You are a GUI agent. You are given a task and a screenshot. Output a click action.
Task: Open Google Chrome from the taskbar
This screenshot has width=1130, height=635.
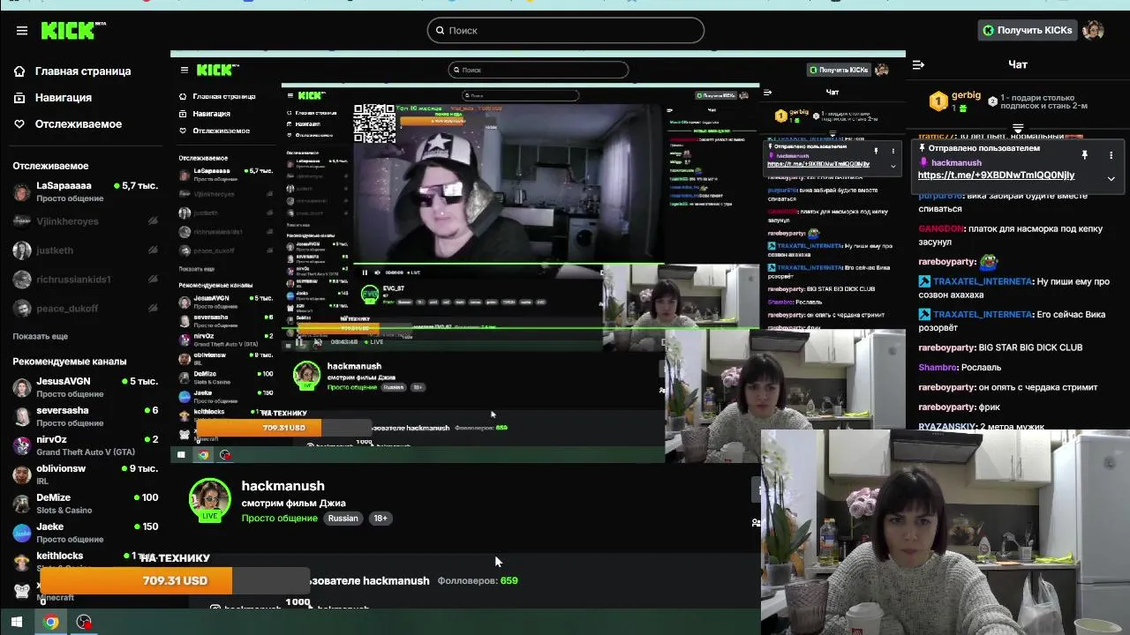coord(51,622)
